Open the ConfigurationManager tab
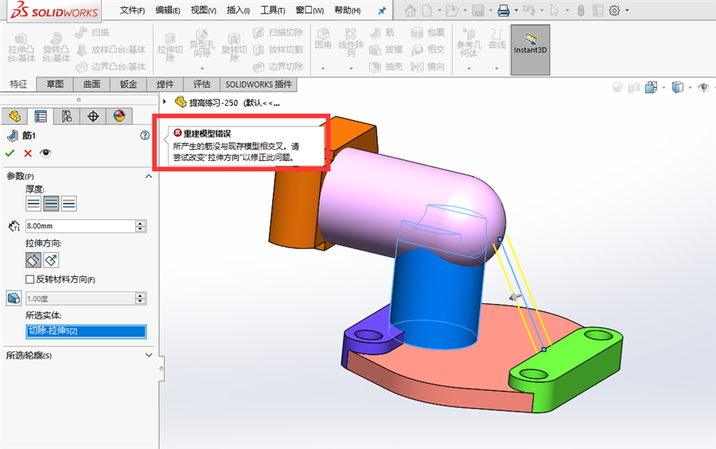This screenshot has height=449, width=716. [x=67, y=116]
